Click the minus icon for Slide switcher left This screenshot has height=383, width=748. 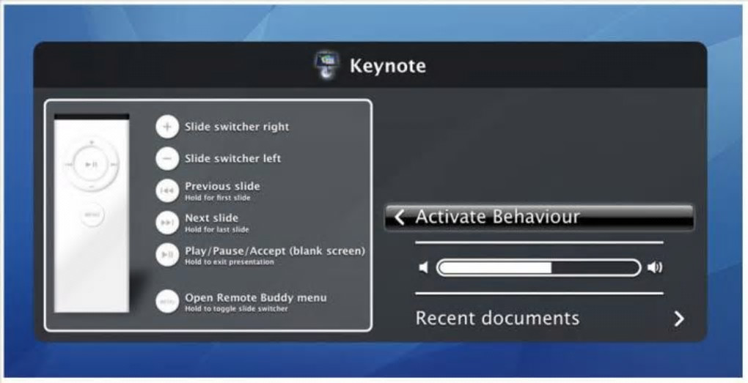[x=167, y=158]
